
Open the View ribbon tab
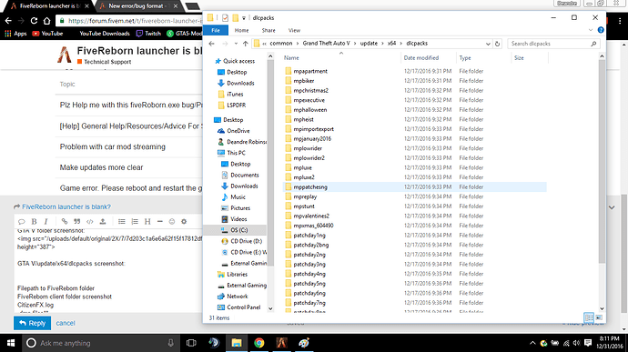click(x=294, y=30)
